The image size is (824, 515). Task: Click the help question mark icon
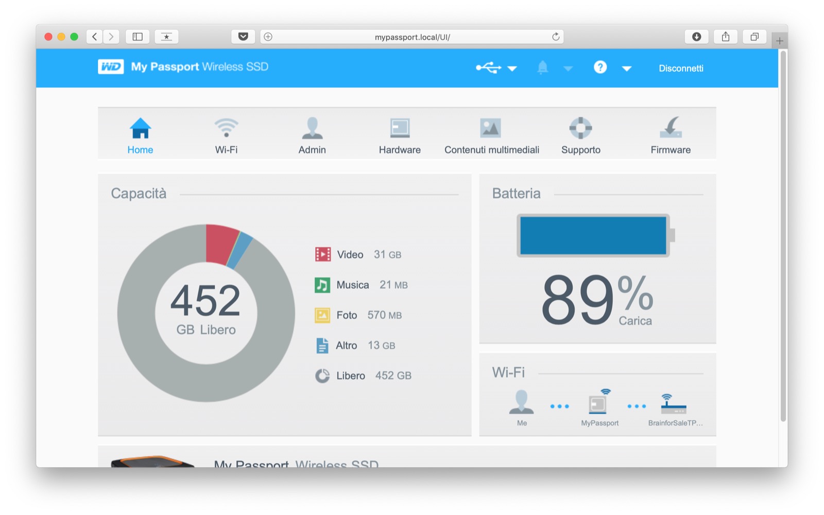[600, 67]
